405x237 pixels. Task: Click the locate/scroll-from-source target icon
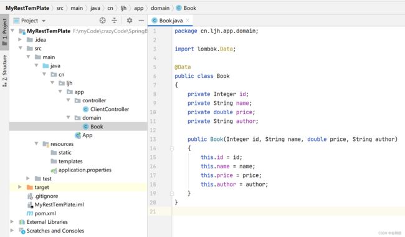point(103,21)
